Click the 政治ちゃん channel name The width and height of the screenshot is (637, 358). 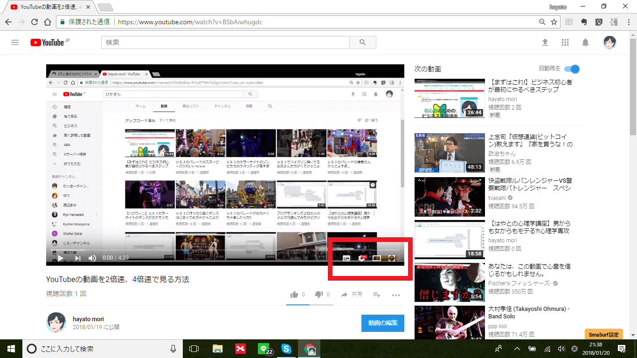click(x=502, y=153)
